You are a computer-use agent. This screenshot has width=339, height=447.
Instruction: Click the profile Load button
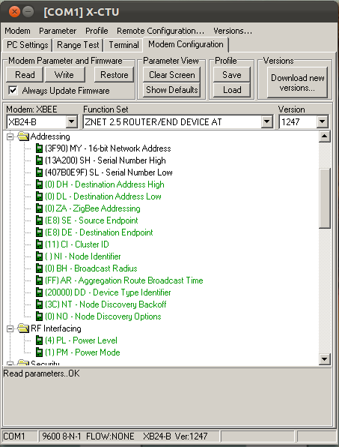(x=232, y=90)
